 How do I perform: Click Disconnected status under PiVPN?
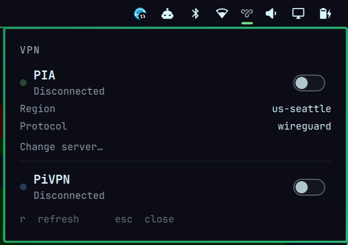pyautogui.click(x=69, y=196)
